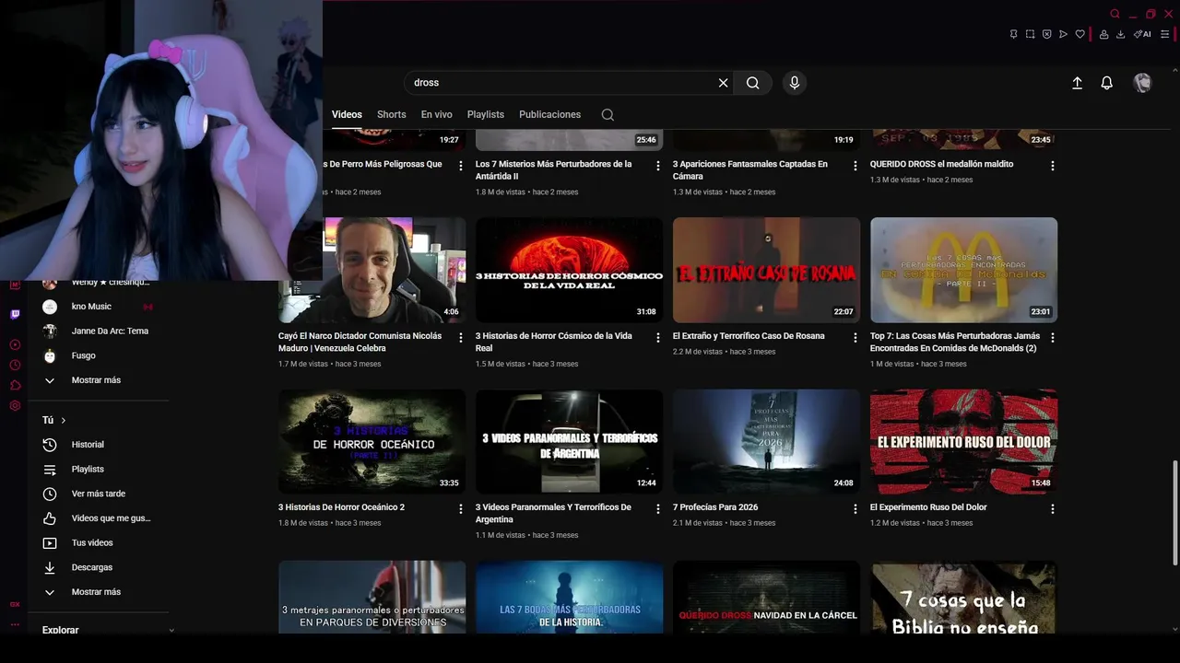The height and width of the screenshot is (663, 1180).
Task: Open the browser profile person icon
Action: [1103, 34]
